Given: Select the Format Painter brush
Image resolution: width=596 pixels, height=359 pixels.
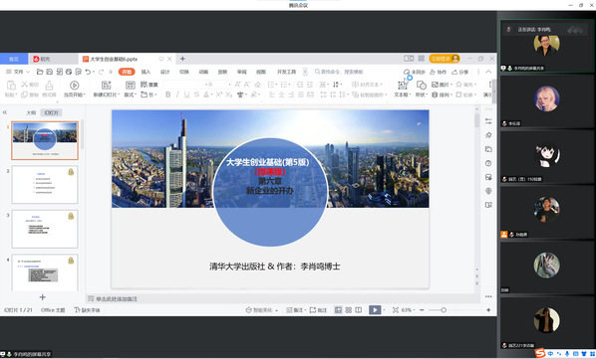Looking at the screenshot, I should coord(49,85).
